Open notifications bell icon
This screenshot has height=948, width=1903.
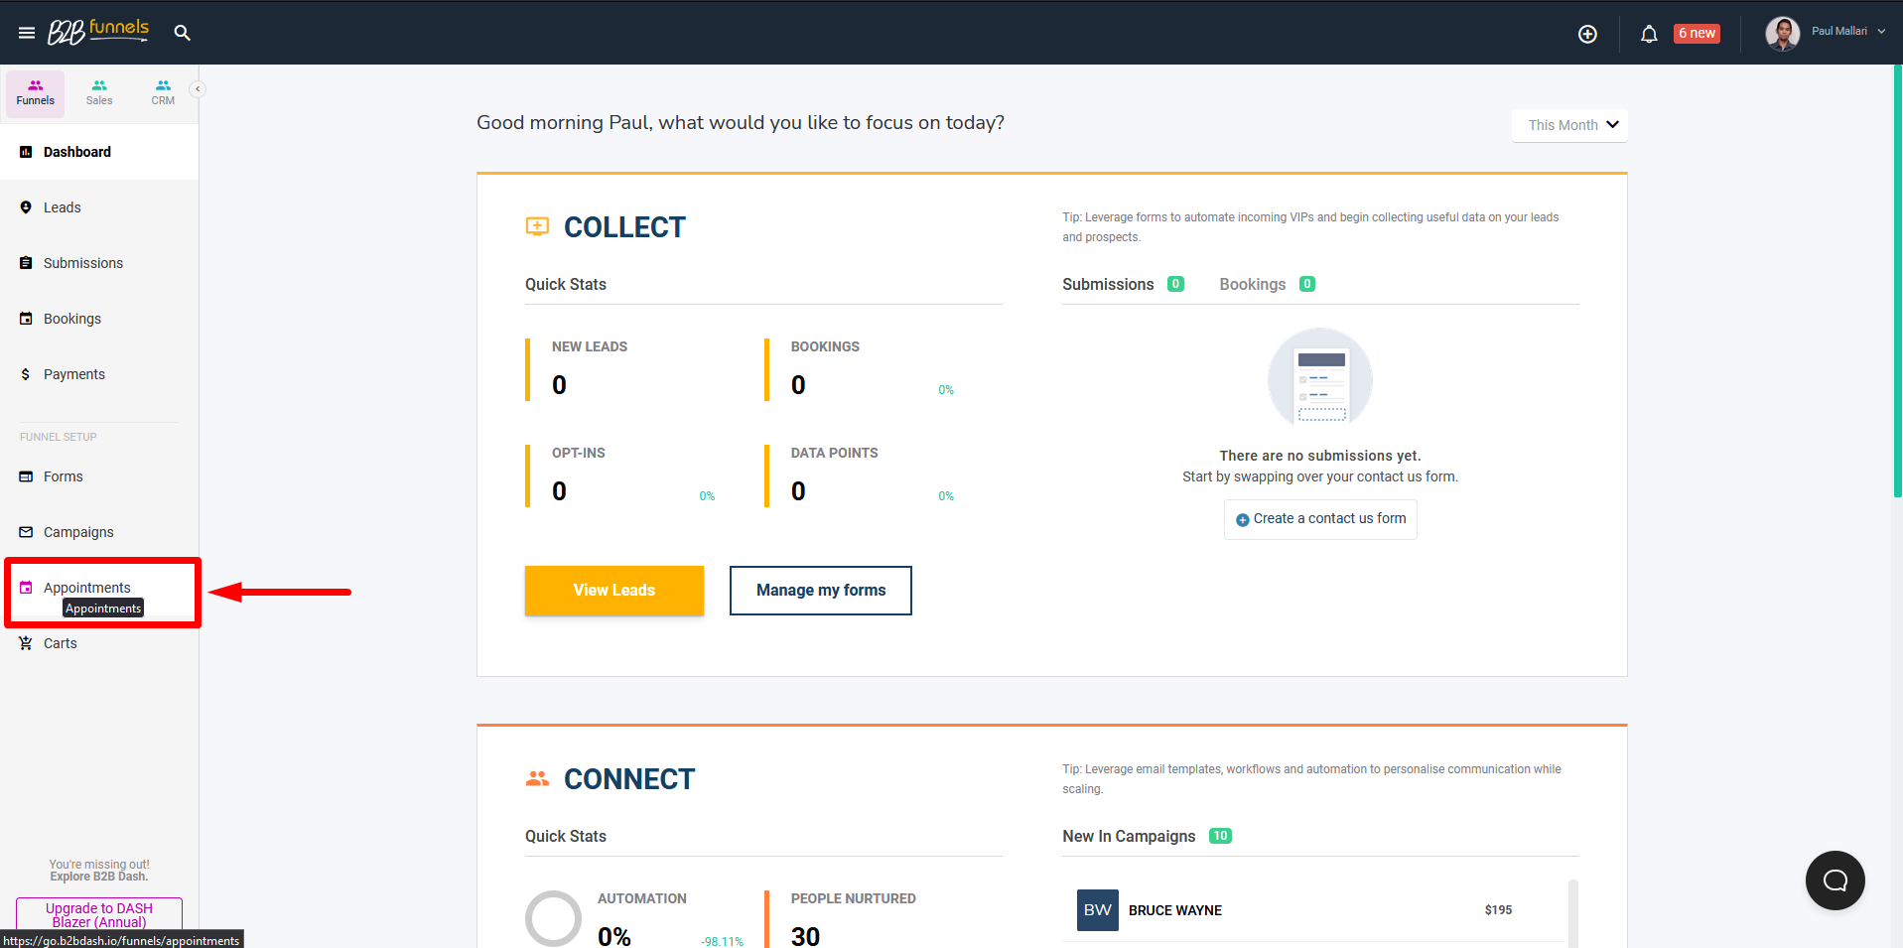click(x=1649, y=34)
